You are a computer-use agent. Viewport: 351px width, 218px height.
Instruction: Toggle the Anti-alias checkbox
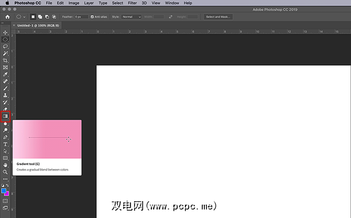tap(93, 17)
